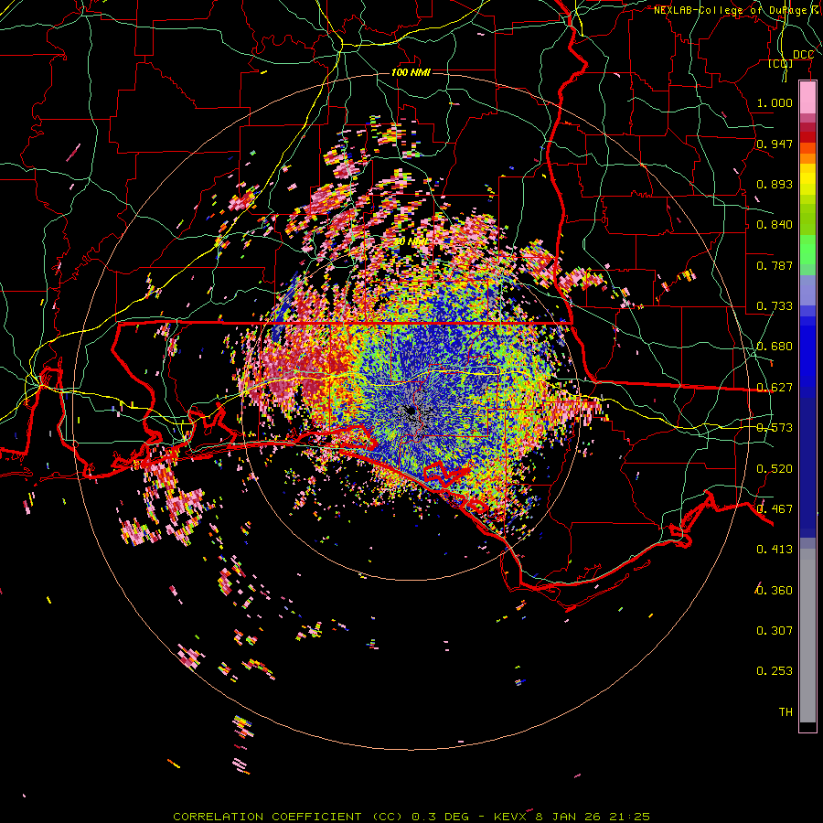The width and height of the screenshot is (823, 823).
Task: Click the 100 NMI range ring label
Action: 411,72
